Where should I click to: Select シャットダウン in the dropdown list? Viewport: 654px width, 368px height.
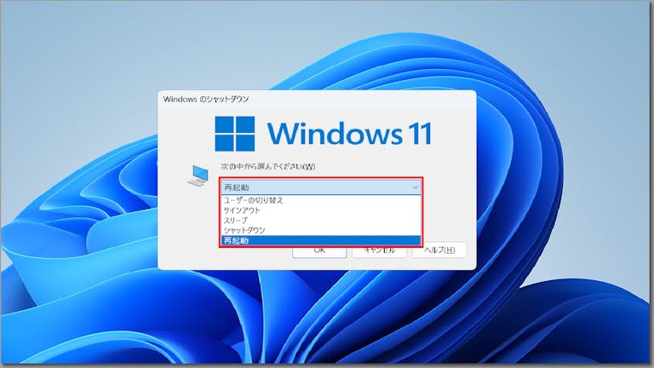click(321, 230)
